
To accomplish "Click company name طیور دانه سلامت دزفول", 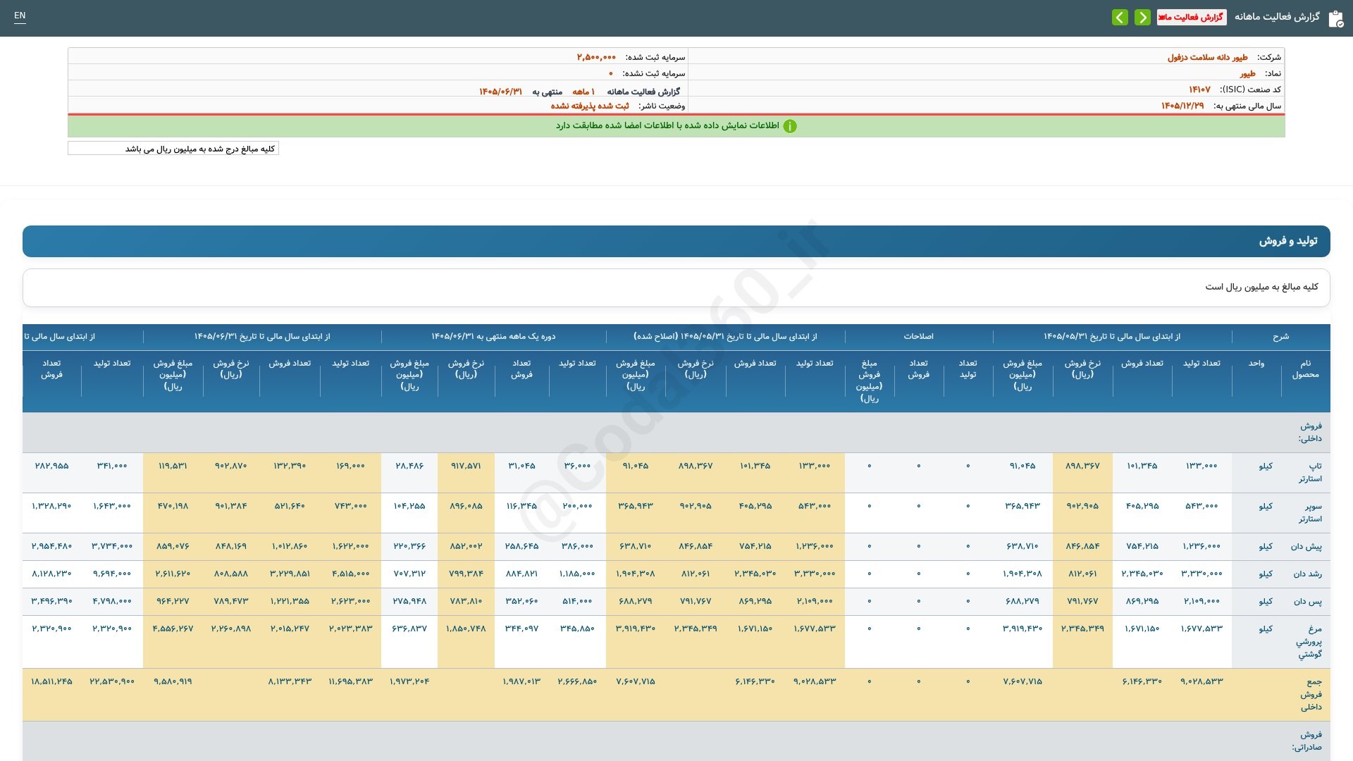I will click(1207, 57).
